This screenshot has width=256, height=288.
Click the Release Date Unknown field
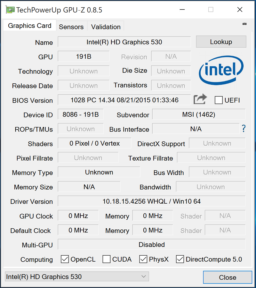pyautogui.click(x=84, y=85)
